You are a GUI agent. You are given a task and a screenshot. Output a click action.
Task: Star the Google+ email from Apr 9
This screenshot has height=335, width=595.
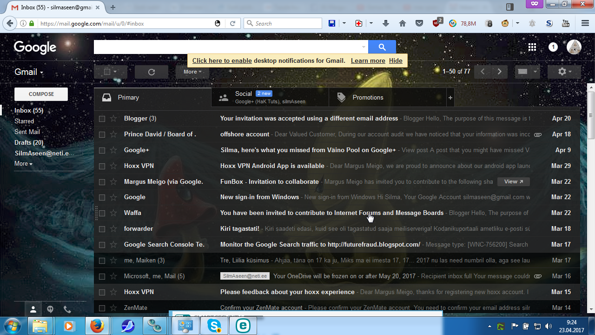113,150
